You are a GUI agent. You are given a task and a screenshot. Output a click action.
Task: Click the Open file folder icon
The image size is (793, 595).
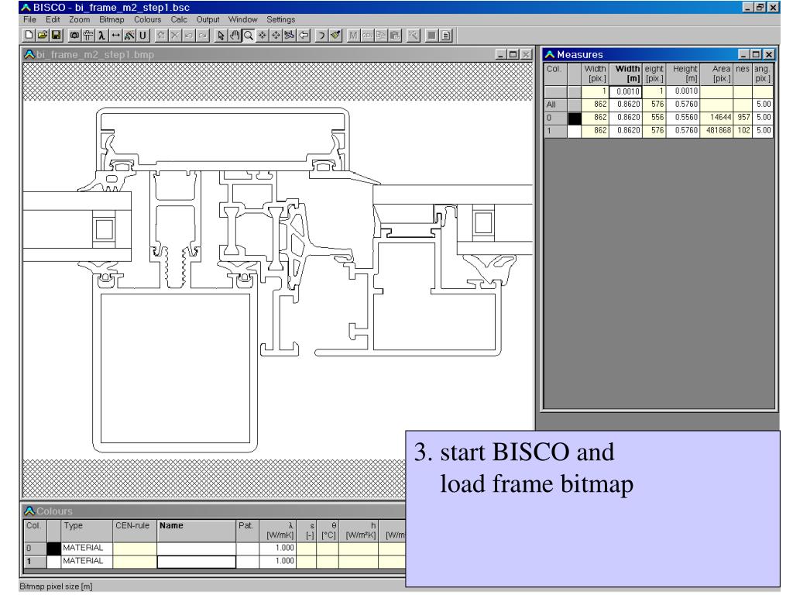43,36
